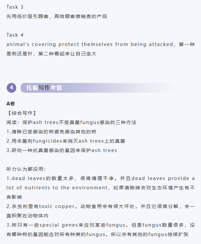Click the line starting animal's covering protect
Screen dimensions: 201x244
pyautogui.click(x=100, y=44)
